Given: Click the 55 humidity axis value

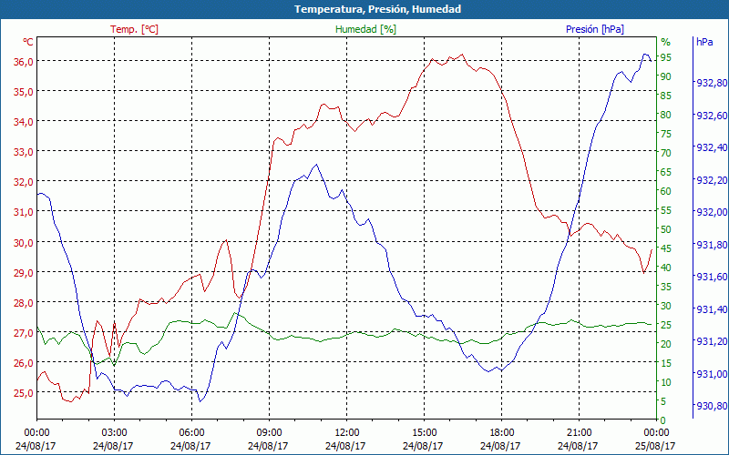Looking at the screenshot, I should click(666, 210).
